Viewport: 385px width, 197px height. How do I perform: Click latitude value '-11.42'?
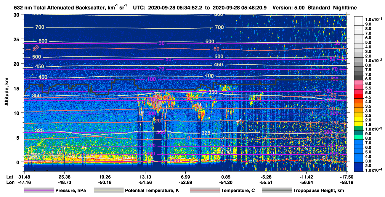click(x=307, y=177)
